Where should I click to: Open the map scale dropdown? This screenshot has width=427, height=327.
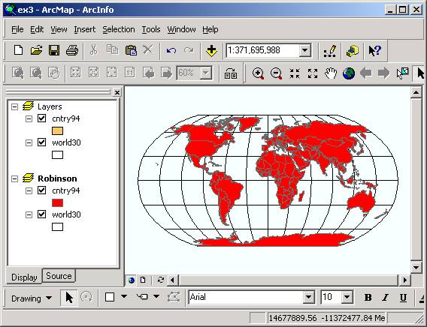[x=305, y=50]
